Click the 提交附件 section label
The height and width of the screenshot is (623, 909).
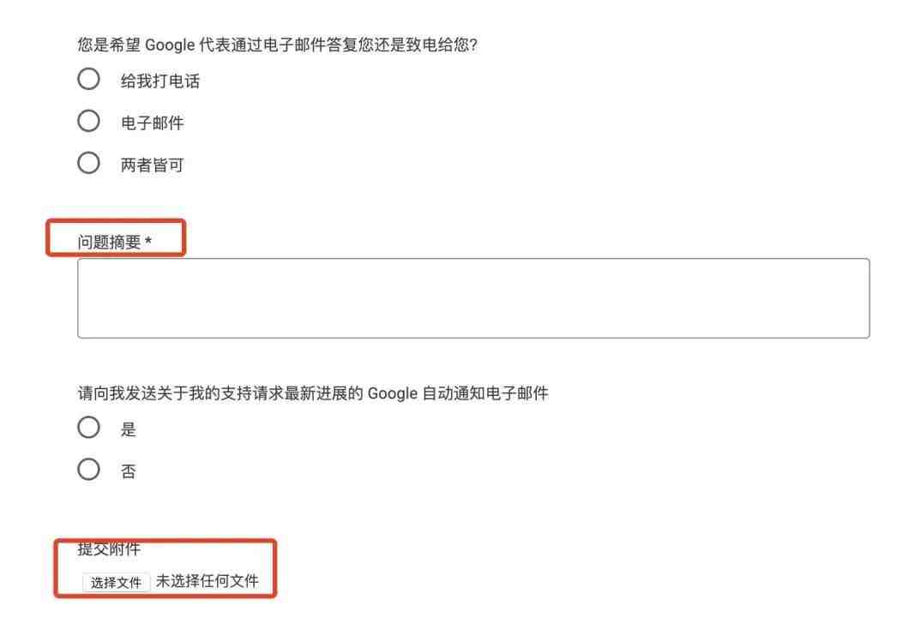tap(109, 548)
